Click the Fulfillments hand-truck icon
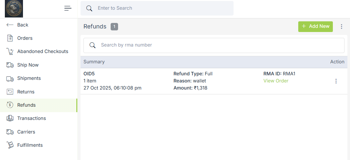This screenshot has width=350, height=160. tap(10, 145)
